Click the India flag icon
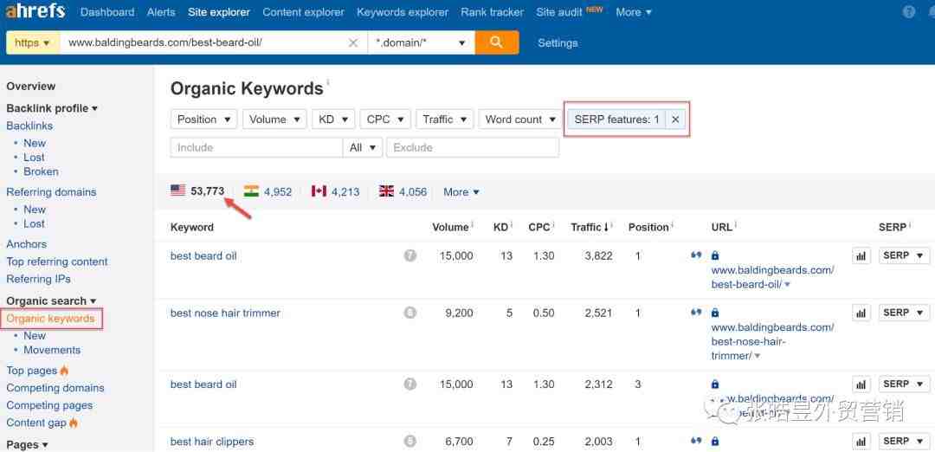The image size is (935, 452). click(251, 191)
